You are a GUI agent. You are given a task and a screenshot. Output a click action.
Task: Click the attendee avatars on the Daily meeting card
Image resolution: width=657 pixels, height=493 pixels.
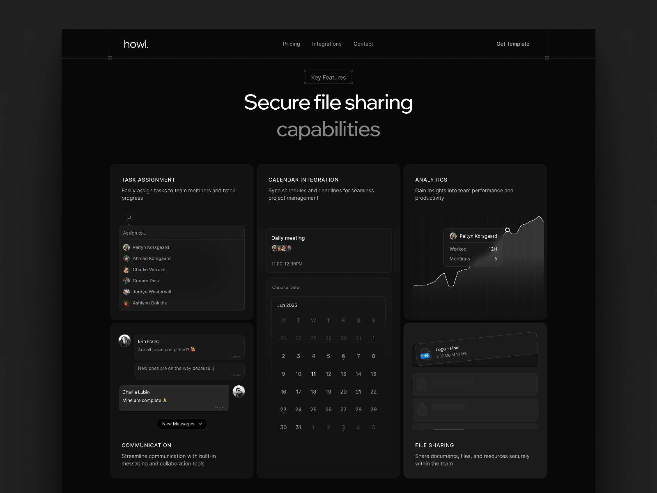click(x=281, y=248)
